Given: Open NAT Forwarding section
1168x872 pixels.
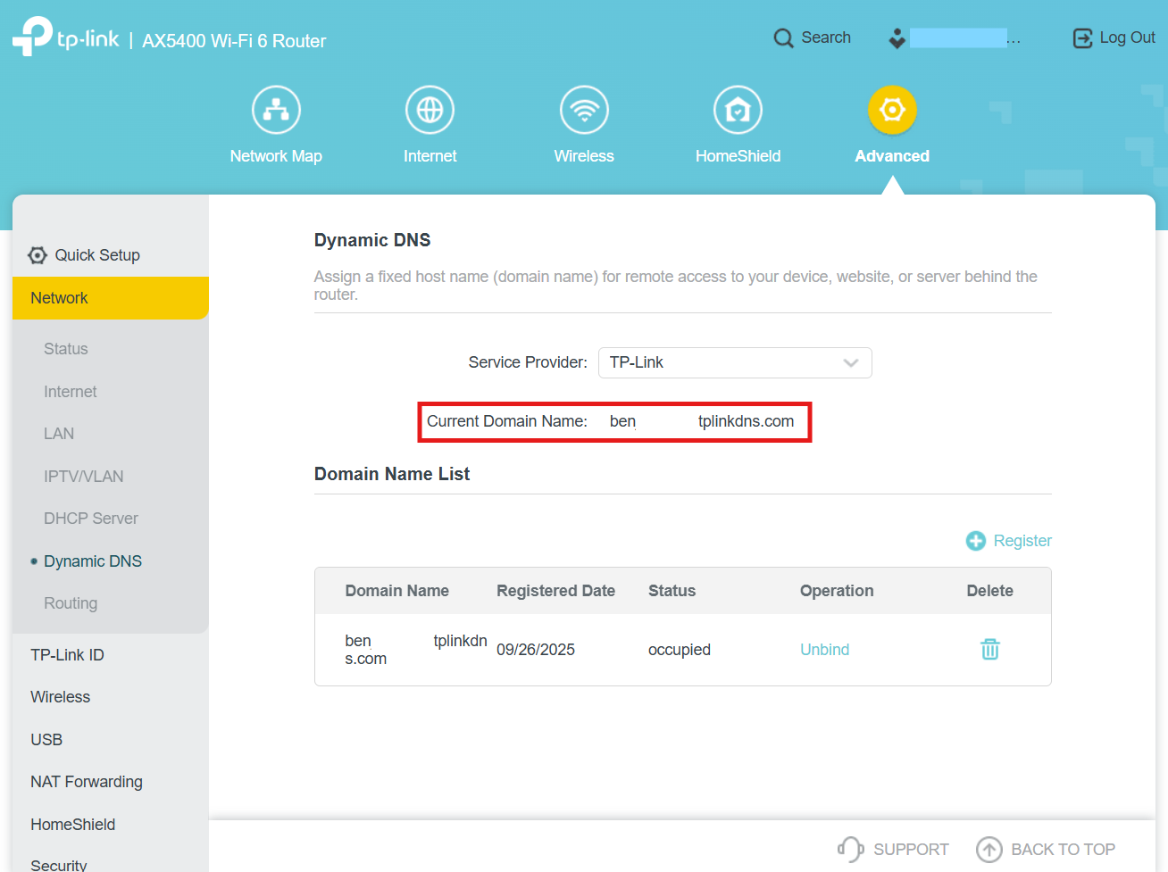Looking at the screenshot, I should click(86, 782).
